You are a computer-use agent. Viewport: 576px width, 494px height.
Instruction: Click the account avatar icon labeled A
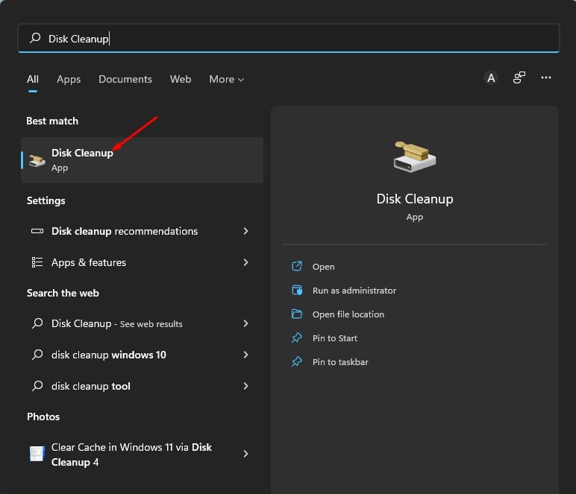(x=491, y=78)
